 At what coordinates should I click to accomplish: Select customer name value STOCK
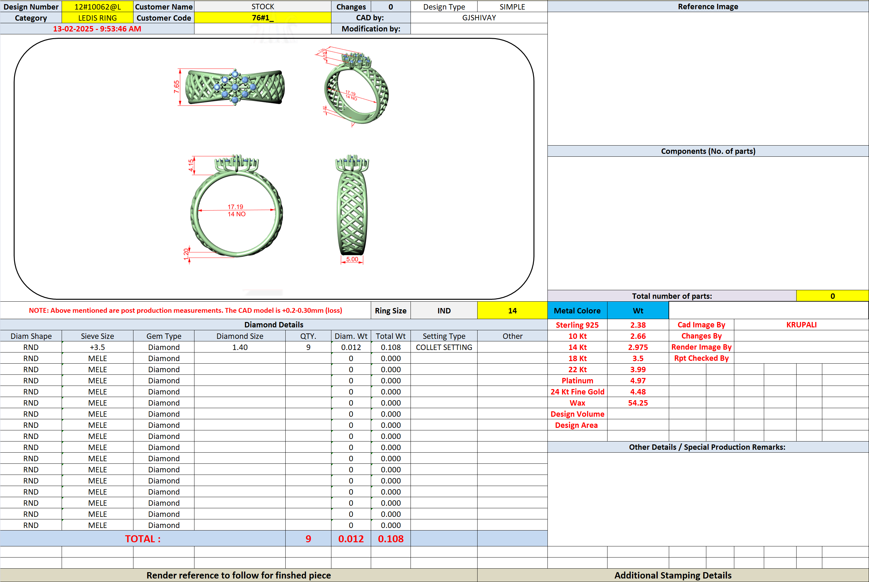(263, 7)
